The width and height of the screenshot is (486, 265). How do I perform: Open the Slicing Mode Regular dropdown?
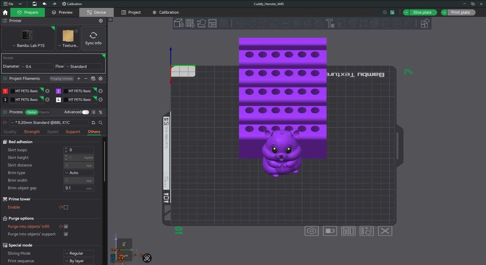pos(79,253)
